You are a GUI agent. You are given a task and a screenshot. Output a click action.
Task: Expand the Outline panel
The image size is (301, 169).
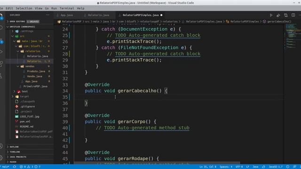click(x=14, y=147)
